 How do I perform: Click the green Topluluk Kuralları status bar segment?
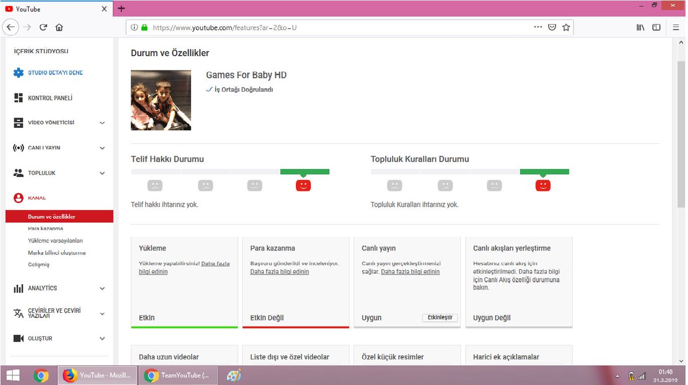coord(544,171)
